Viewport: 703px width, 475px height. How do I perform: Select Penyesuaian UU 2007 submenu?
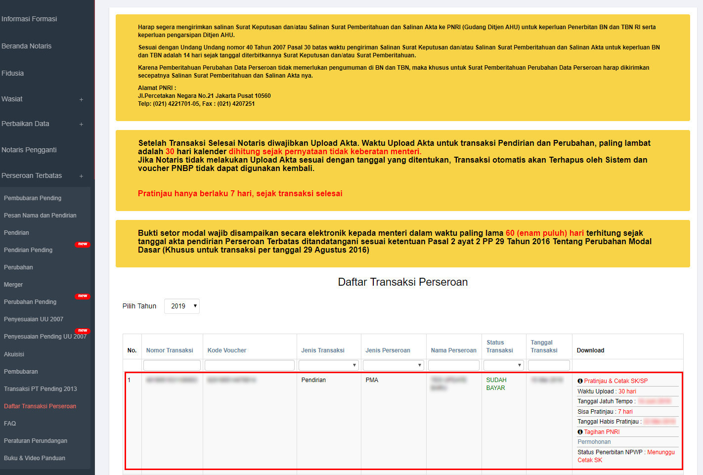click(34, 319)
